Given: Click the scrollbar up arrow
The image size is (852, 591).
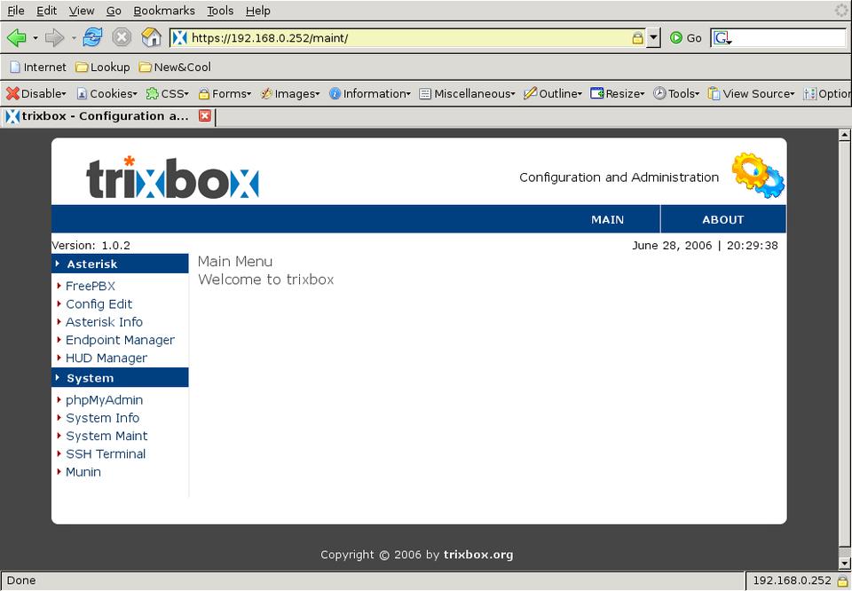Looking at the screenshot, I should [x=844, y=134].
